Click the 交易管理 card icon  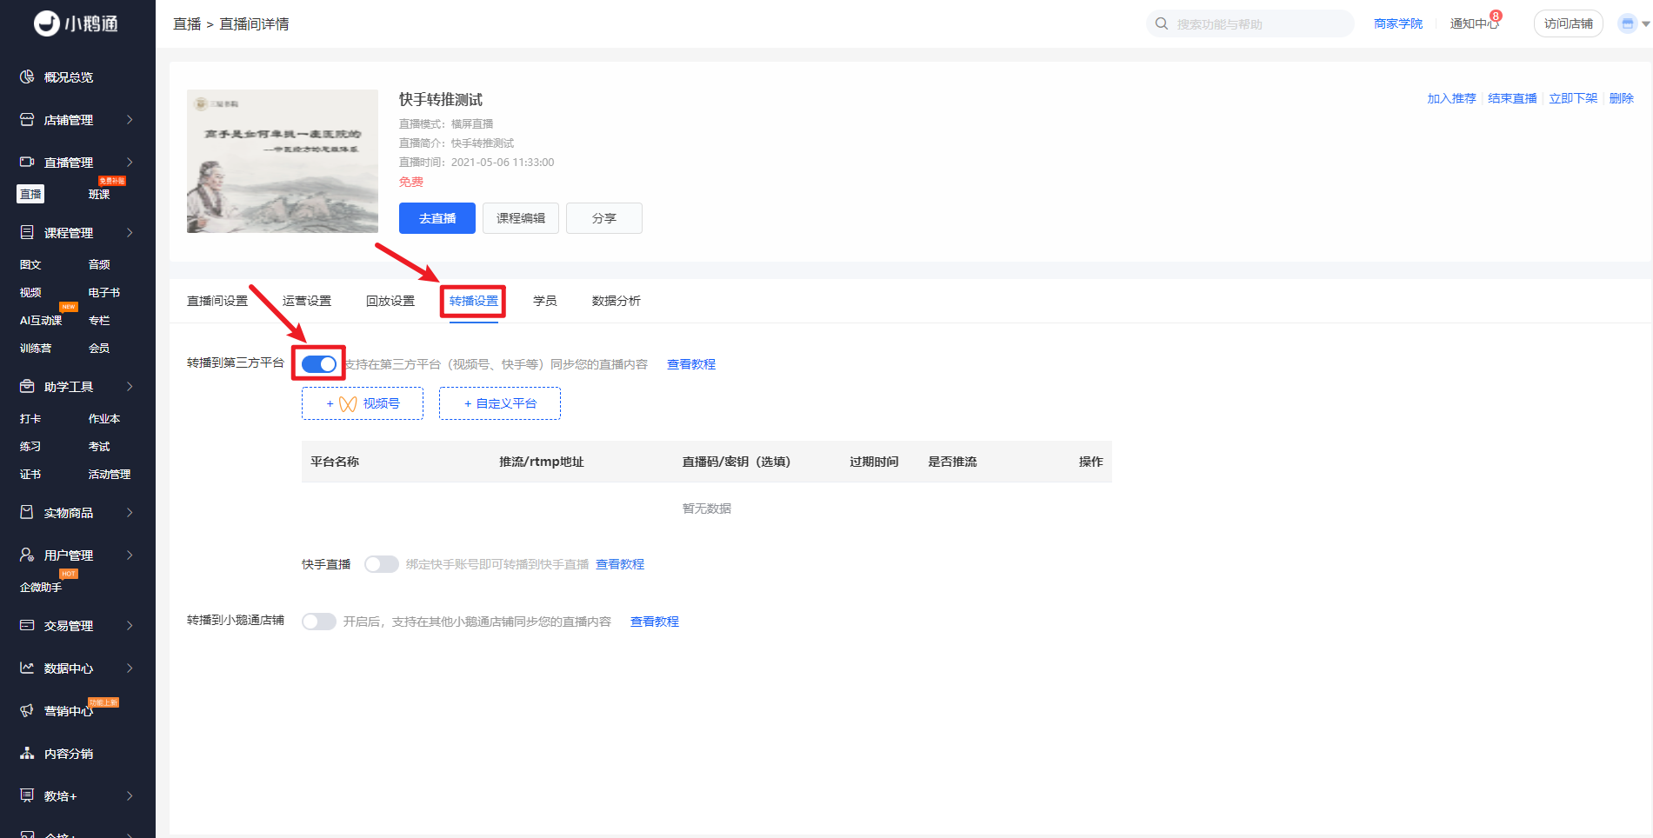(27, 626)
